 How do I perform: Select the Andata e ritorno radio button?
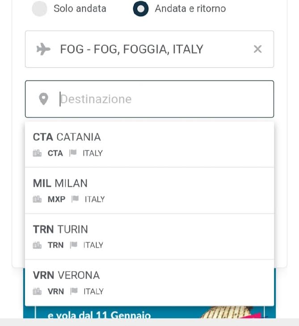[x=141, y=9]
